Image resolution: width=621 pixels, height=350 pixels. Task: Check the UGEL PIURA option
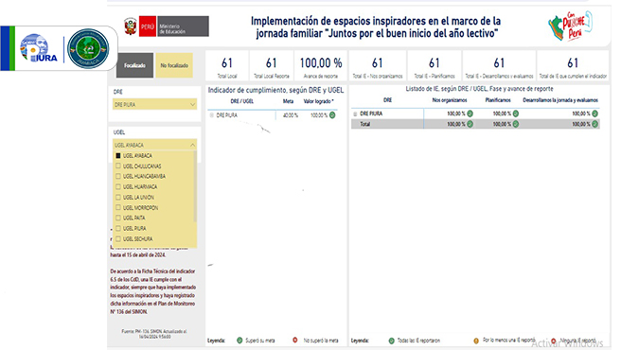click(x=118, y=229)
